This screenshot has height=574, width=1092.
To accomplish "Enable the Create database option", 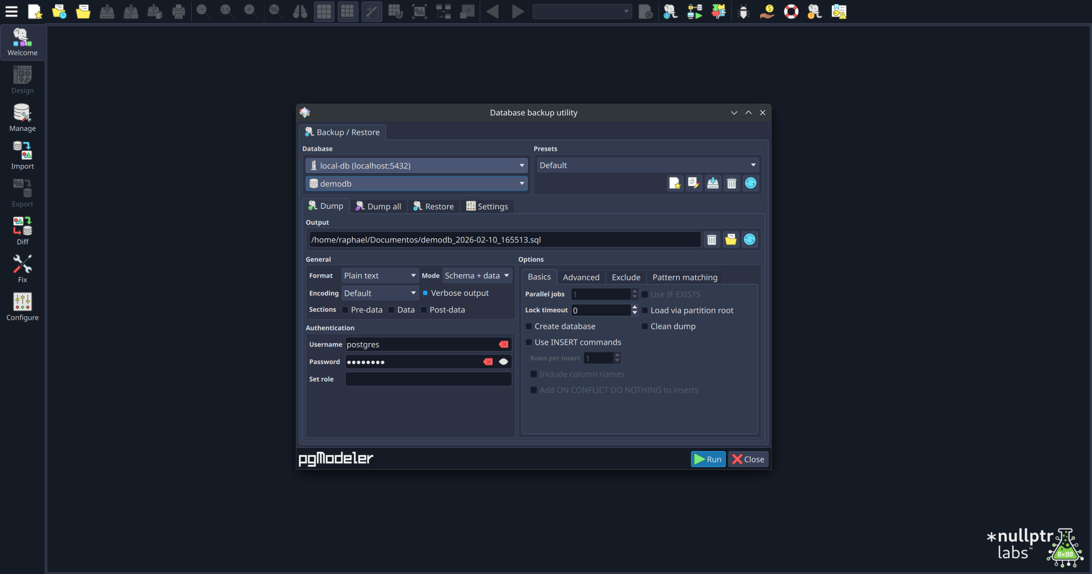I will [x=529, y=327].
